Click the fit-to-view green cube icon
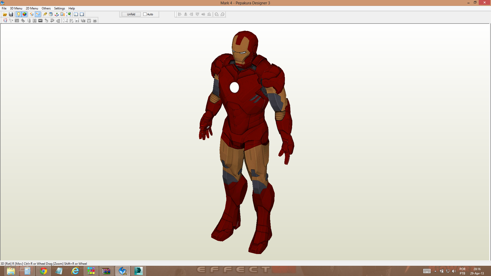The width and height of the screenshot is (491, 276). (69, 14)
